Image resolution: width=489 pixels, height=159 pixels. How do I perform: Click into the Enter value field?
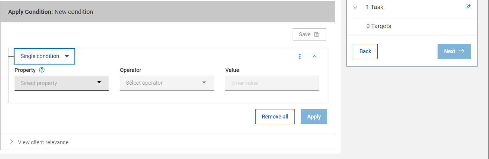272,83
